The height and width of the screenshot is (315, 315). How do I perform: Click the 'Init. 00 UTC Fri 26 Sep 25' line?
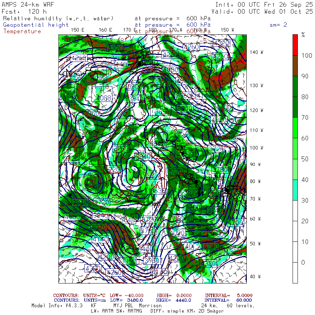tap(264, 5)
